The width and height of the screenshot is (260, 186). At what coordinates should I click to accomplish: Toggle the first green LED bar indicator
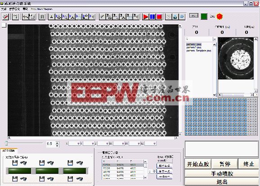[20, 171]
